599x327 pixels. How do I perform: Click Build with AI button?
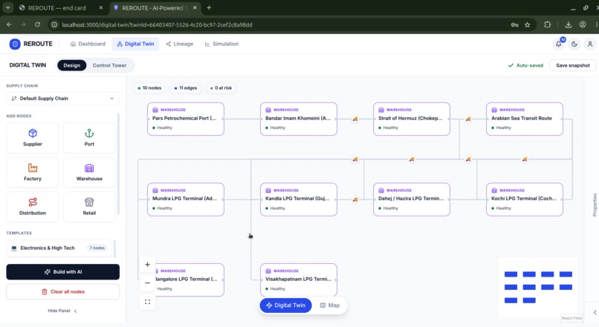(x=62, y=272)
